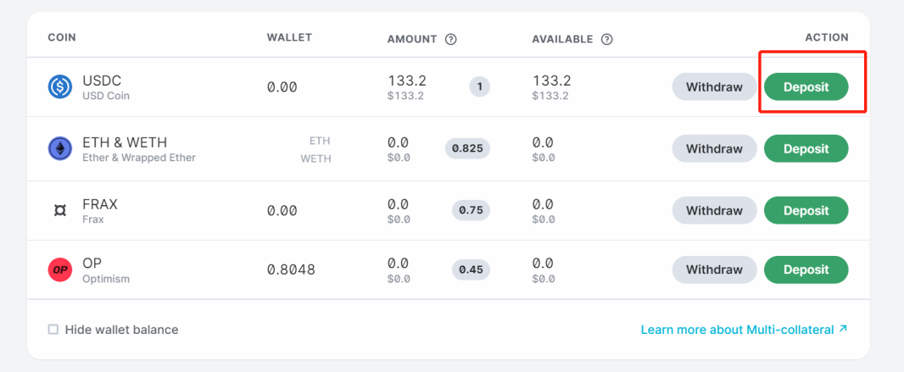Click the FRAX coin icon
904x372 pixels.
(60, 211)
